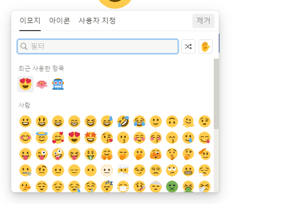Select the face in clouds emoji
Screen dimensions: 285x204
[x=123, y=170]
